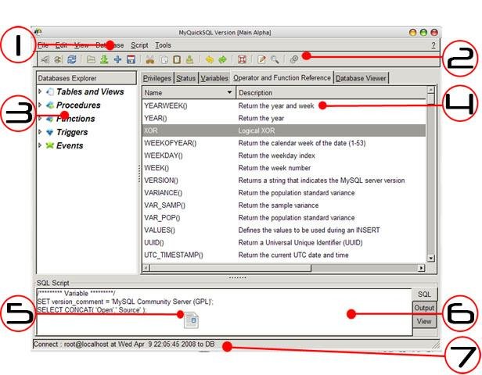Click inside the SQL Script text area

pos(224,312)
